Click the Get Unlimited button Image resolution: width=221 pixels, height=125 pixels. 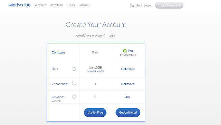128,113
